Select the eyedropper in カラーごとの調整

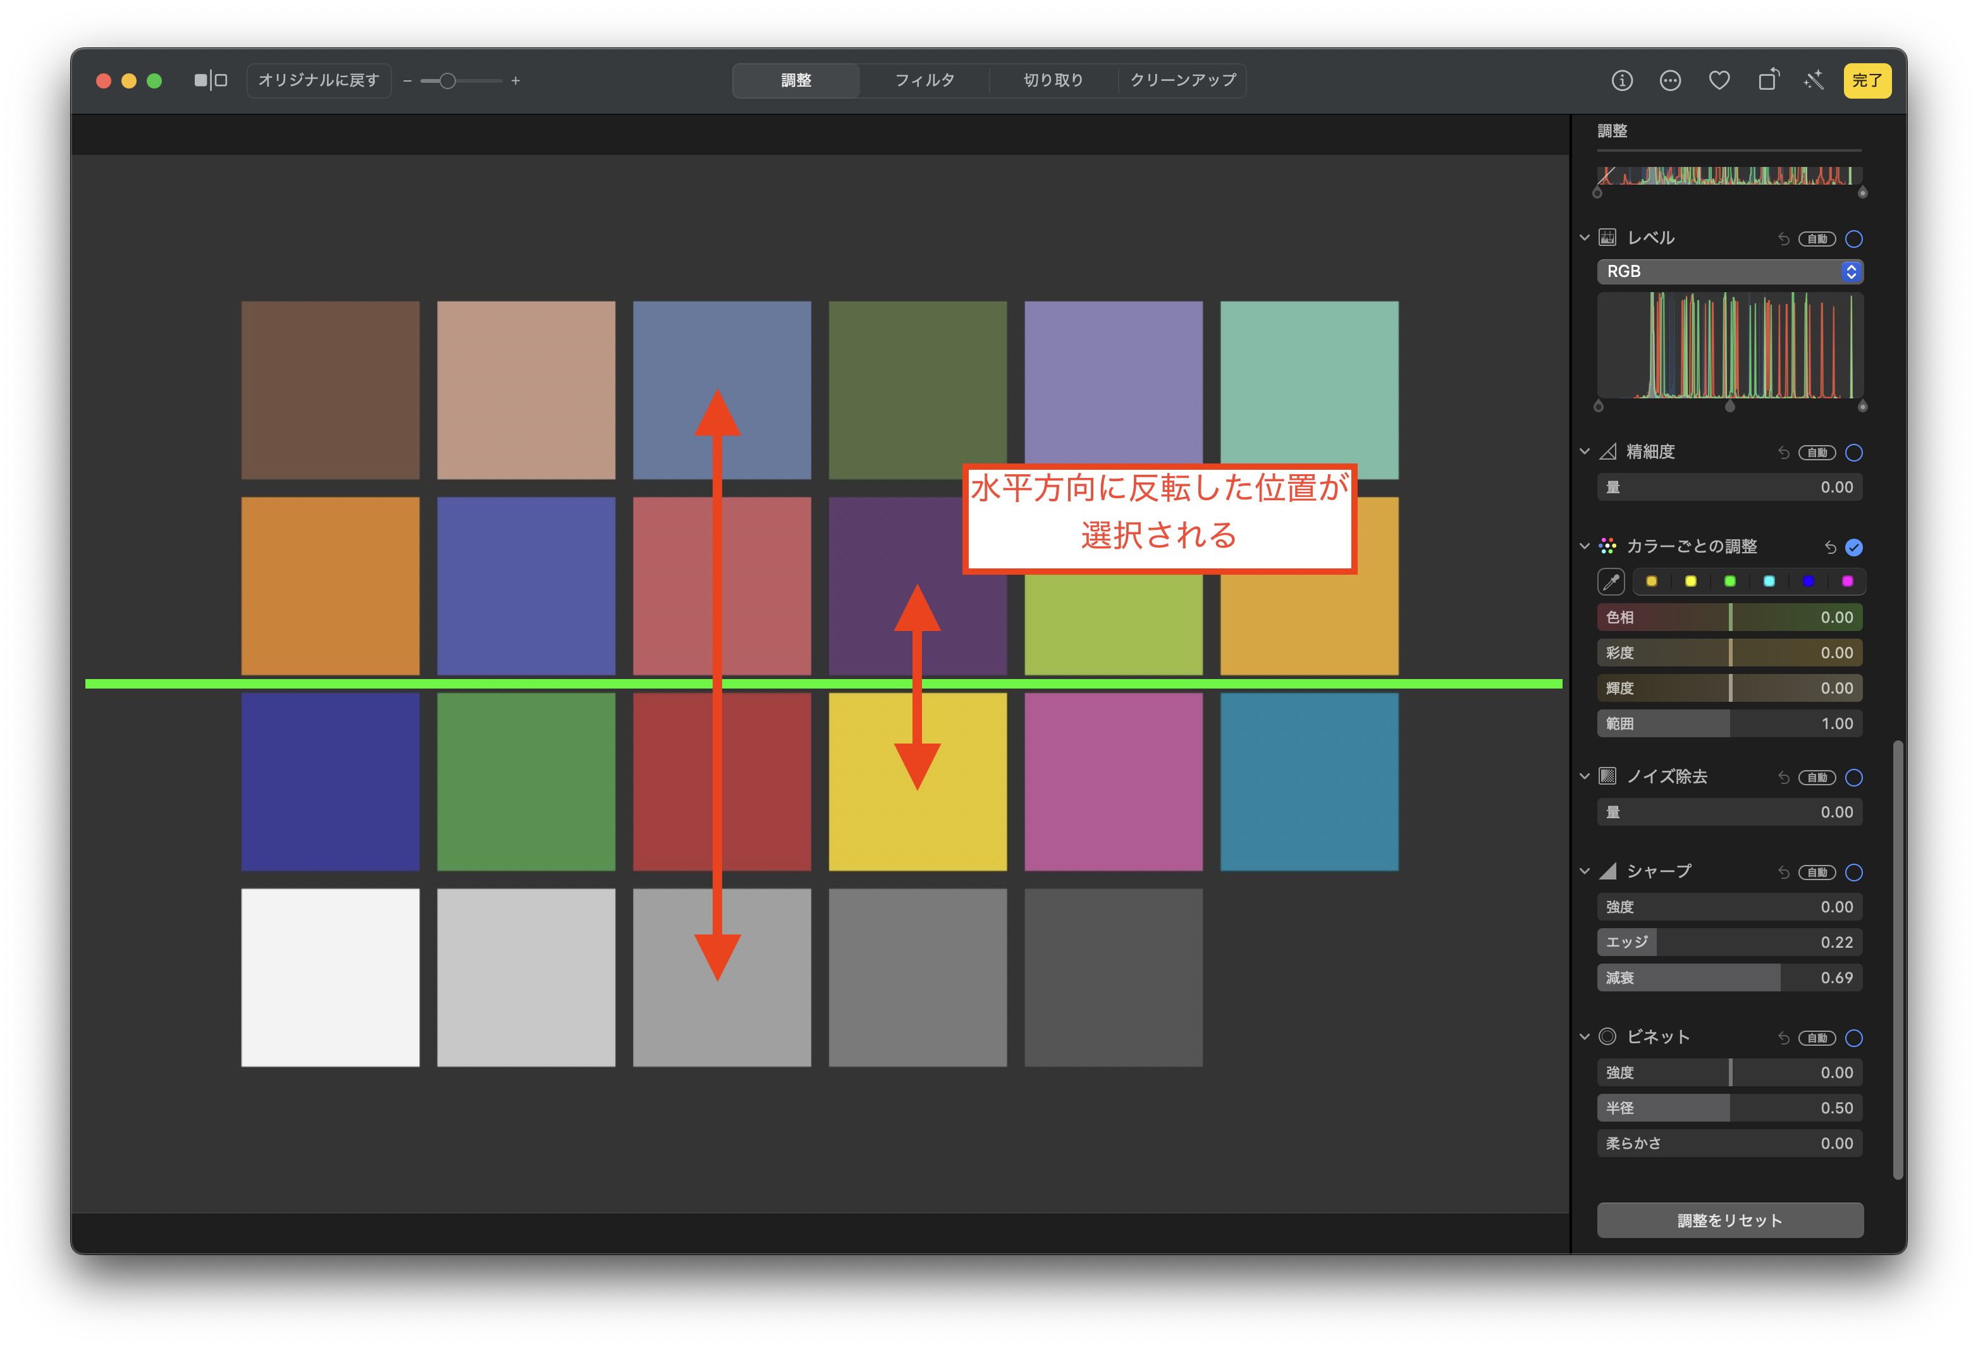(1611, 582)
